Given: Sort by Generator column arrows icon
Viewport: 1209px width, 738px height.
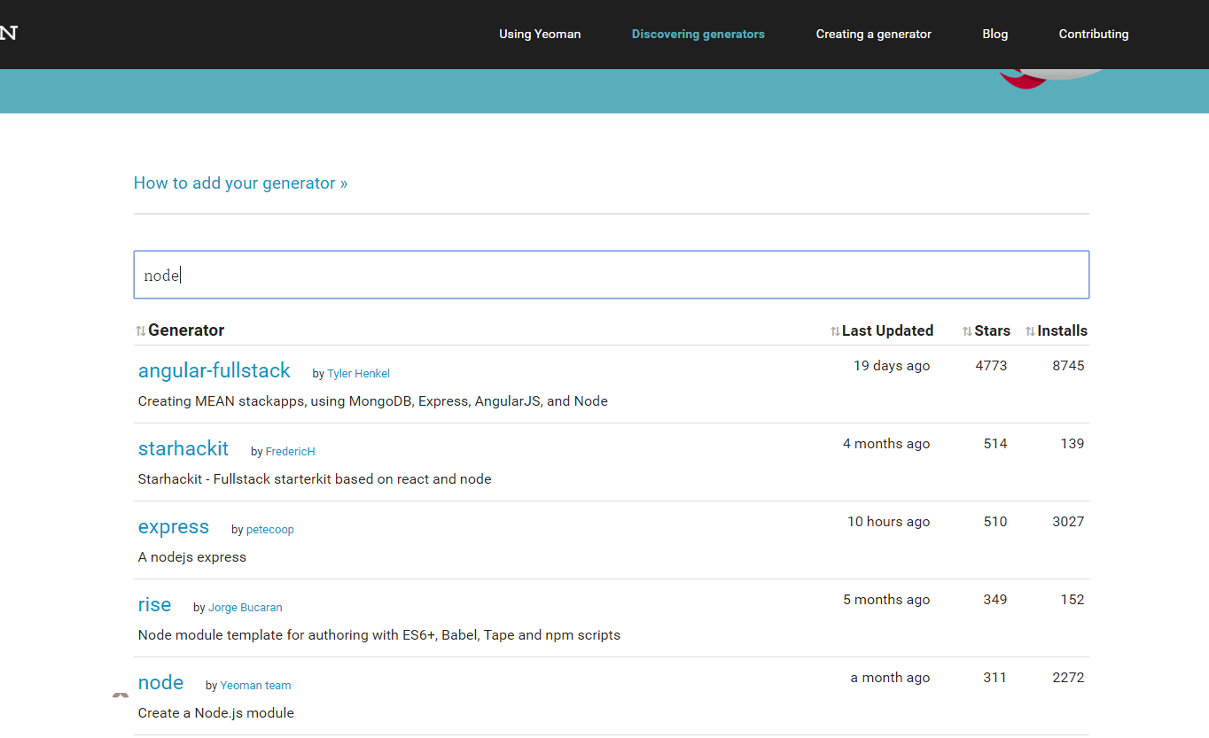Looking at the screenshot, I should [141, 331].
